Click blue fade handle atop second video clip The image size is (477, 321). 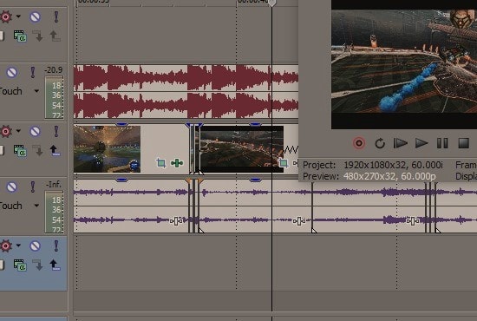tap(255, 124)
